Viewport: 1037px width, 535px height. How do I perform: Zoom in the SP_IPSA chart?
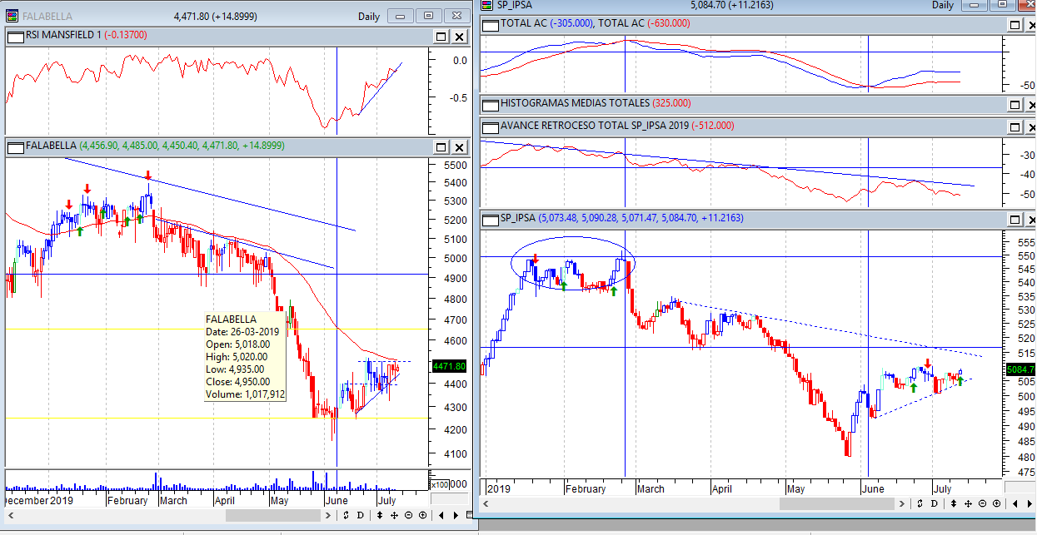[x=996, y=503]
